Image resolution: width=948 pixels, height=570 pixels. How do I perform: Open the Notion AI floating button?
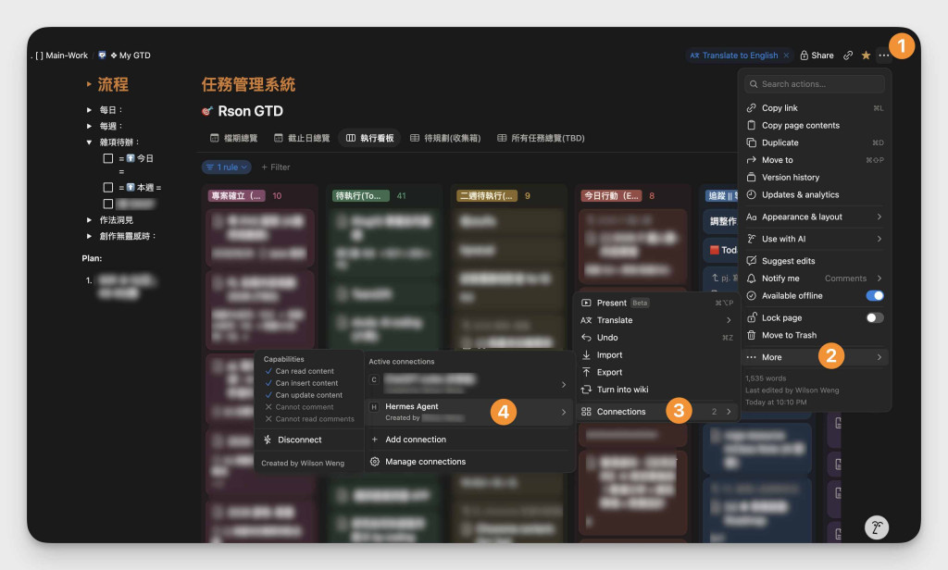[x=876, y=527]
